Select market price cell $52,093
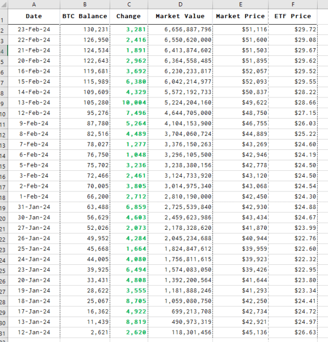 click(x=241, y=82)
